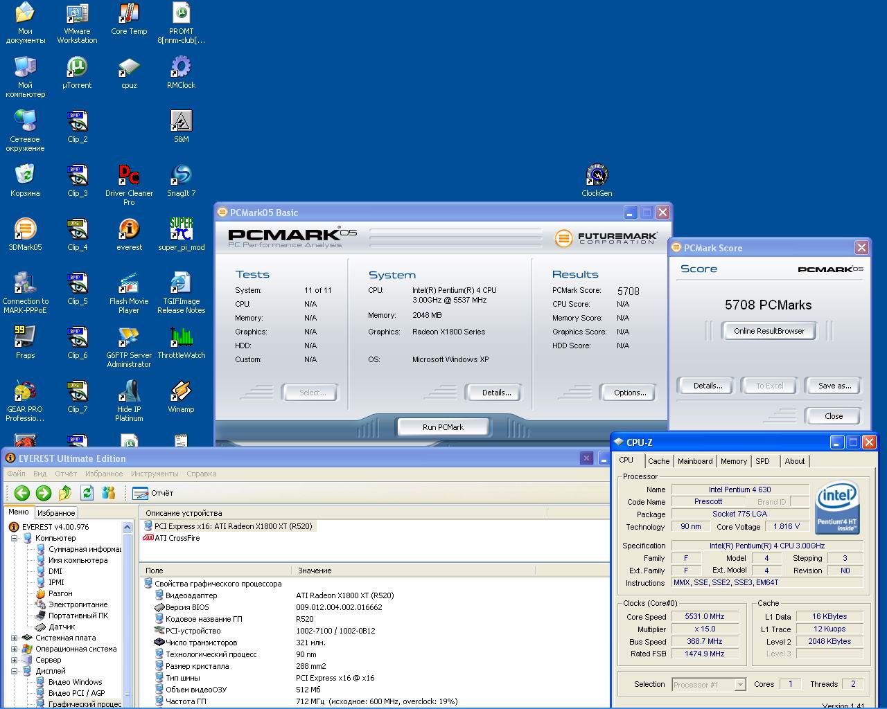Click the Close button in PCMark Score
The width and height of the screenshot is (887, 709).
tap(834, 416)
